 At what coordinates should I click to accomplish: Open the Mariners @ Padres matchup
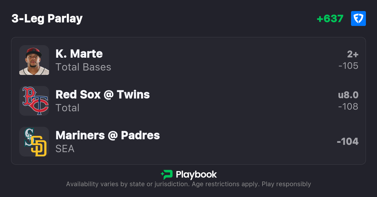click(107, 136)
